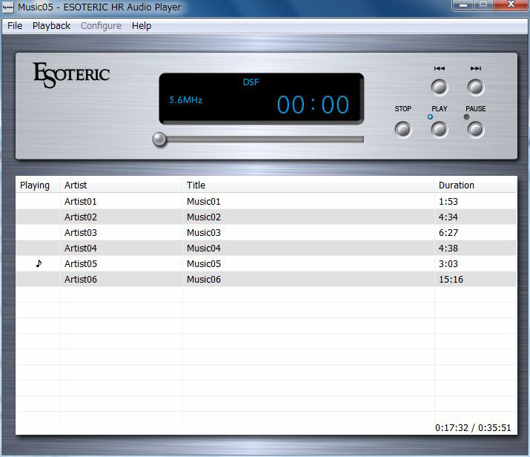
Task: Click the 00:00 time display
Action: 313,105
